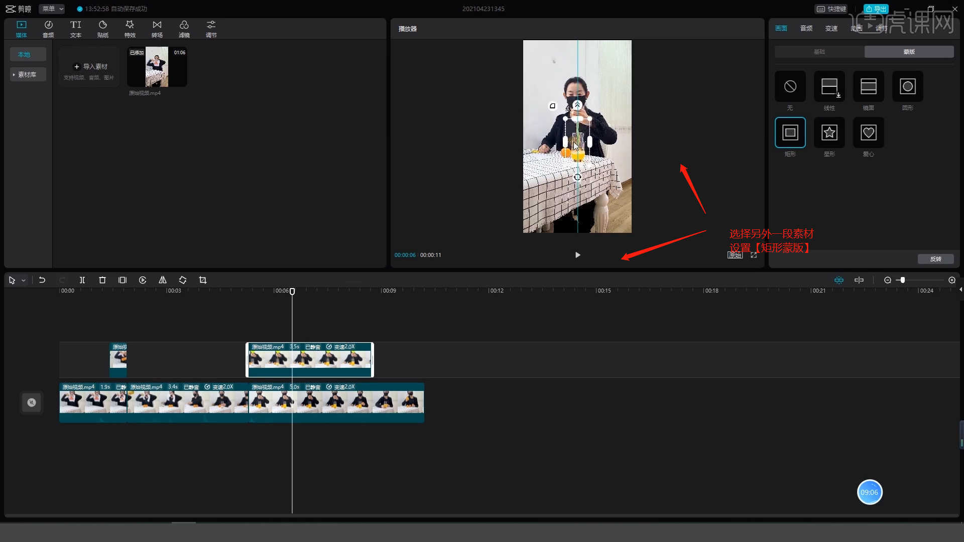Open the cursor tool dropdown arrow
Viewport: 964px width, 542px height.
(24, 281)
